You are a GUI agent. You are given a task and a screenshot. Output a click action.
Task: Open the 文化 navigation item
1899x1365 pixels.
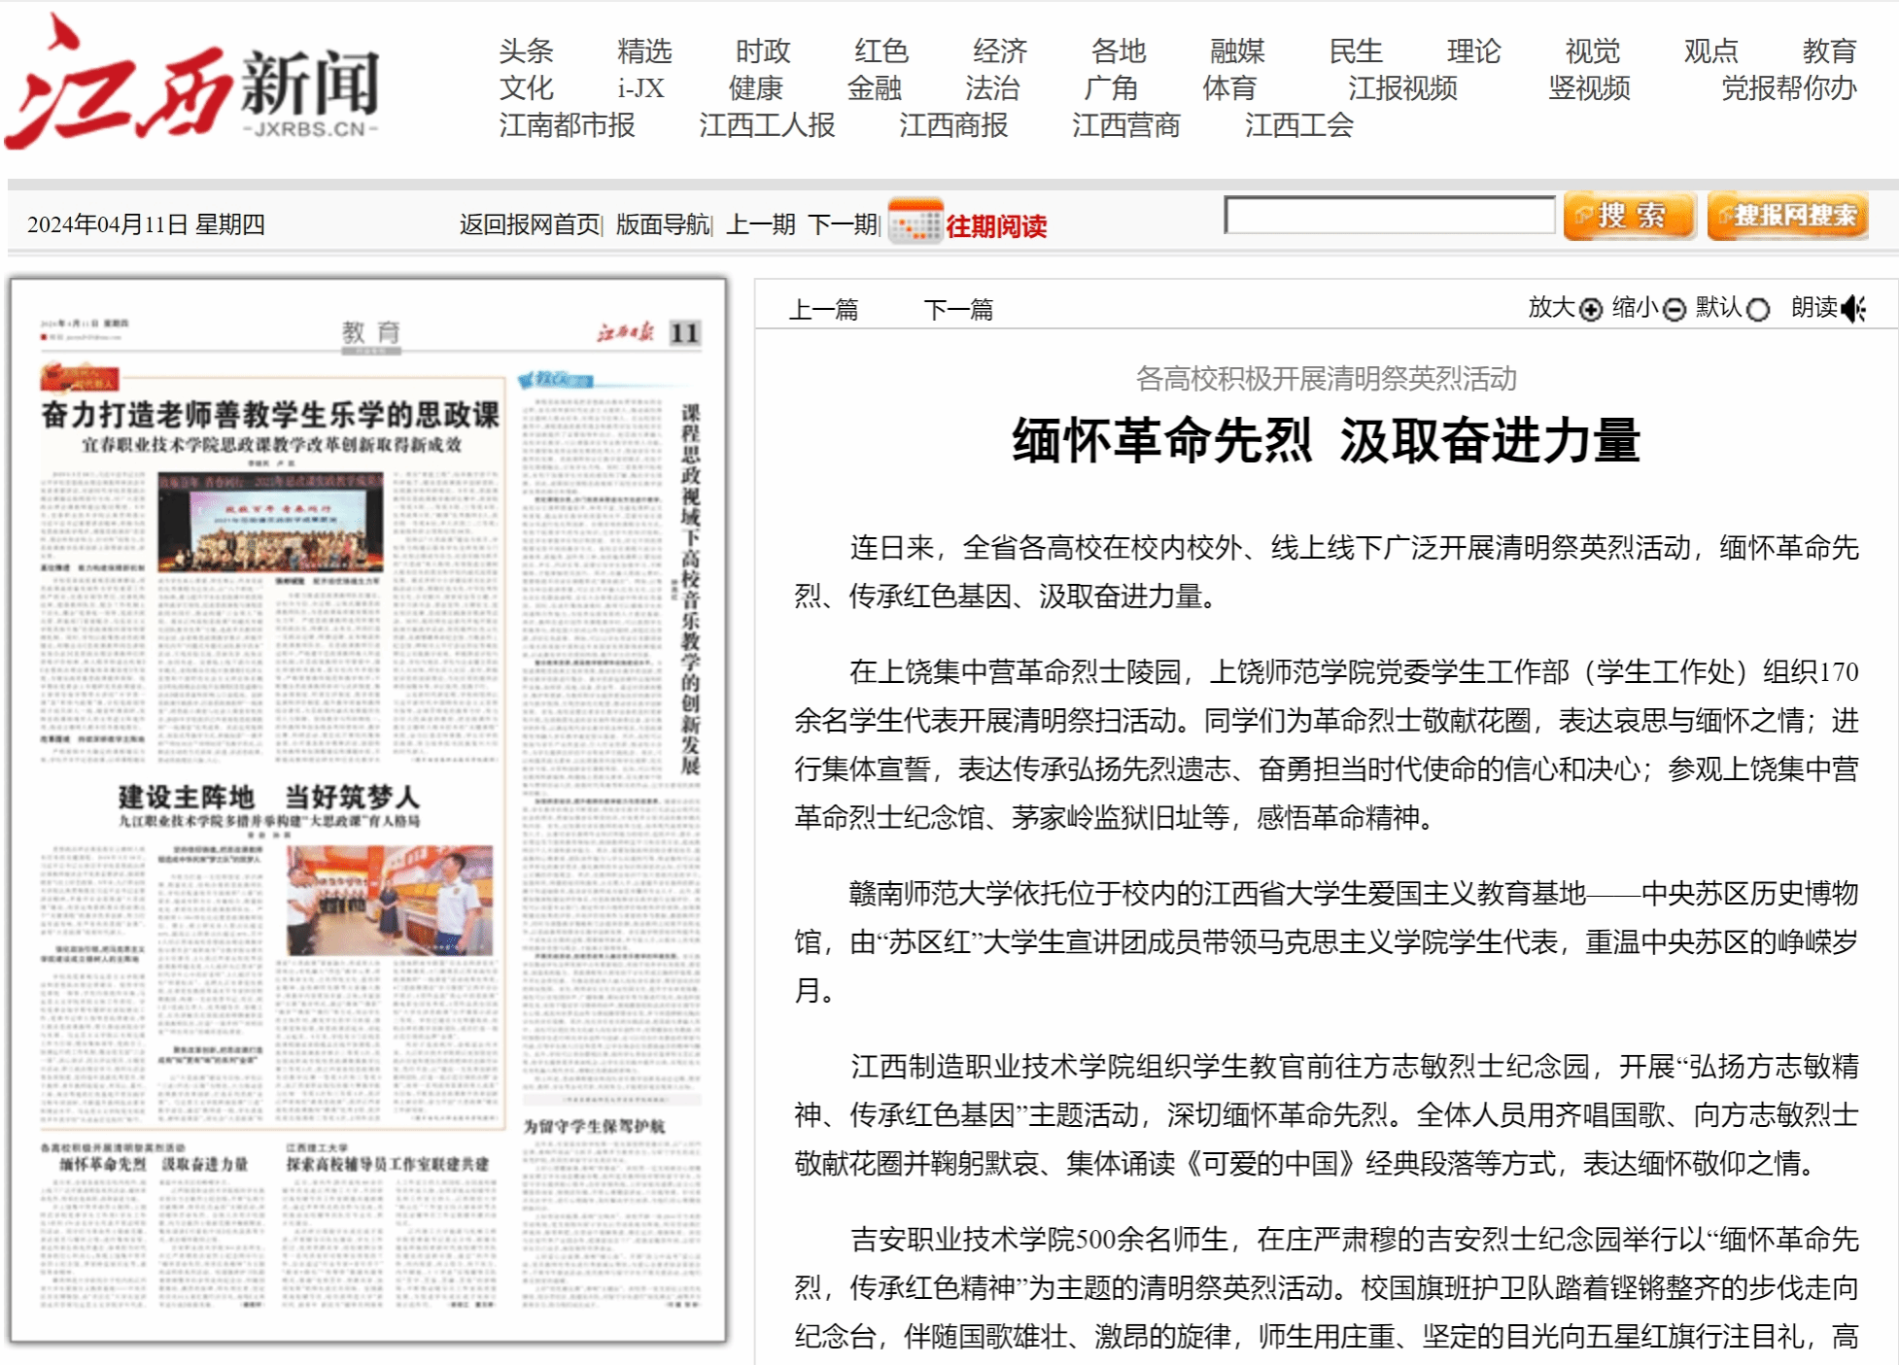526,87
